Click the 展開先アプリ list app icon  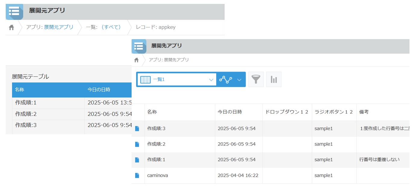pyautogui.click(x=139, y=46)
